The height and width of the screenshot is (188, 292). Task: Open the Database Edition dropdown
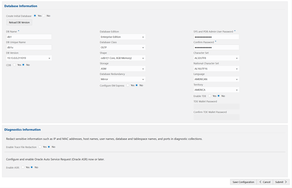coord(123,37)
